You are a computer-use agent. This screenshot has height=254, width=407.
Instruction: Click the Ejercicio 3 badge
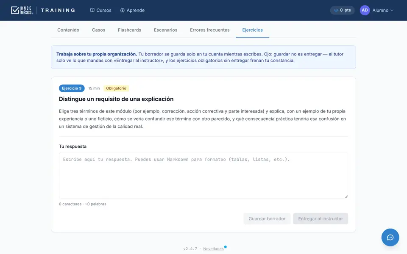tap(72, 88)
